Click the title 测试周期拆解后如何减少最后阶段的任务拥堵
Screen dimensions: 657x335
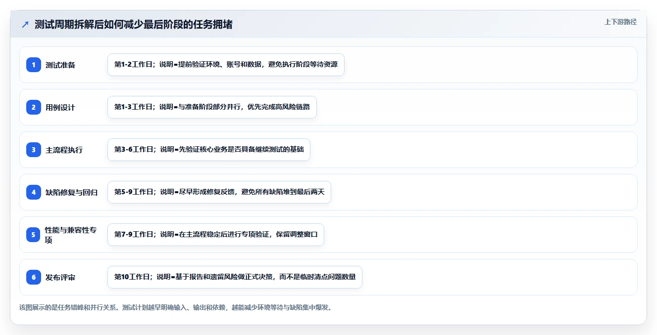pyautogui.click(x=134, y=25)
